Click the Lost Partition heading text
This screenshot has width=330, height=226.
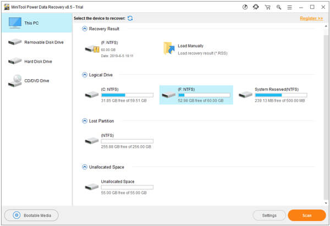101,121
